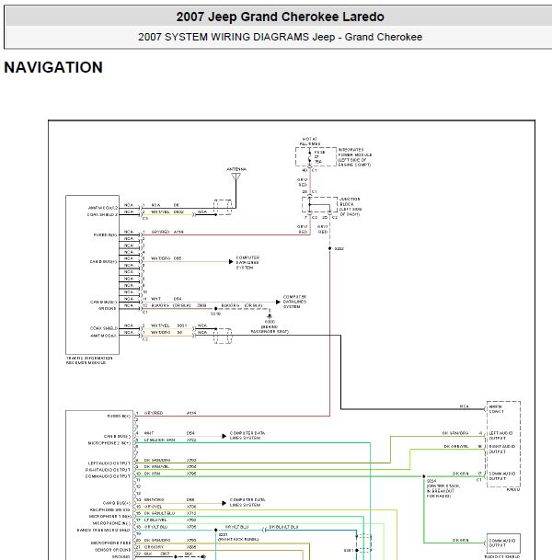Click the 'TRAFFIC INFORMATION RECEIVER MODULE' caption
The image size is (552, 560).
89,360
